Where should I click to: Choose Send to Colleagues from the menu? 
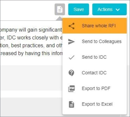pyautogui.click(x=95, y=42)
